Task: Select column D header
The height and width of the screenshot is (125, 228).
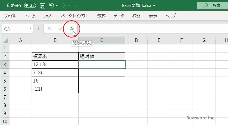Action: [x=136, y=40]
